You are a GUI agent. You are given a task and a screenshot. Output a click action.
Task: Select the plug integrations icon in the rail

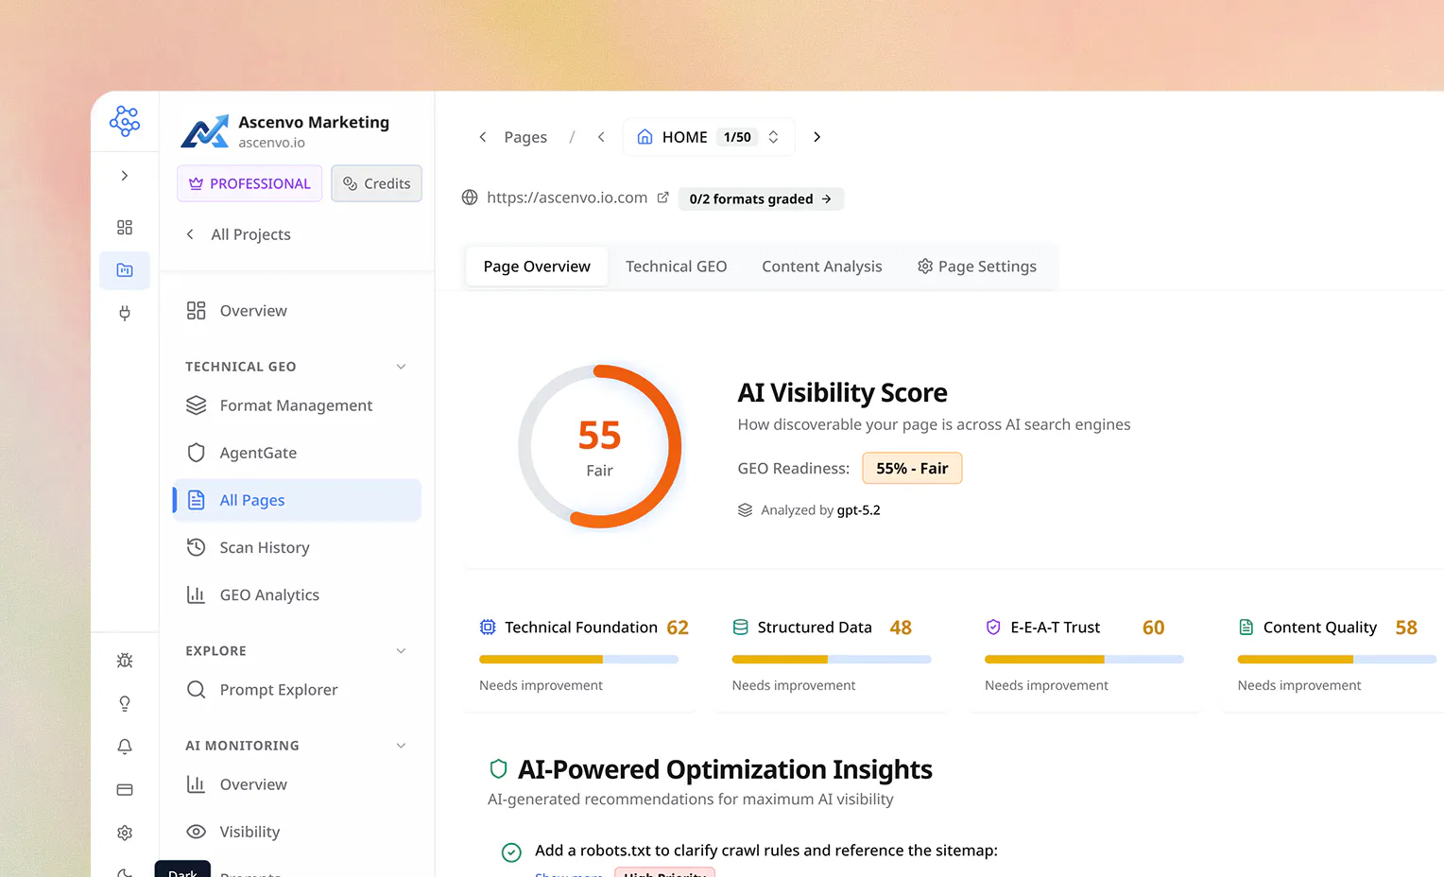pos(125,313)
